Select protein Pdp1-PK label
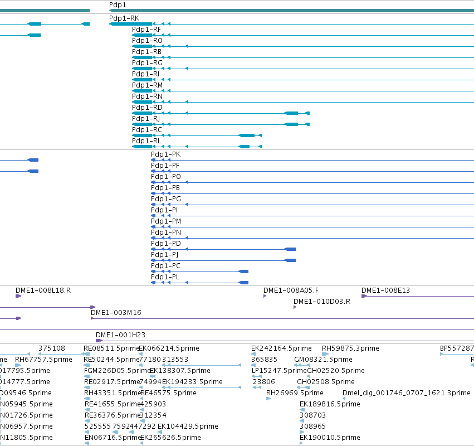This screenshot has width=474, height=446. coord(165,154)
